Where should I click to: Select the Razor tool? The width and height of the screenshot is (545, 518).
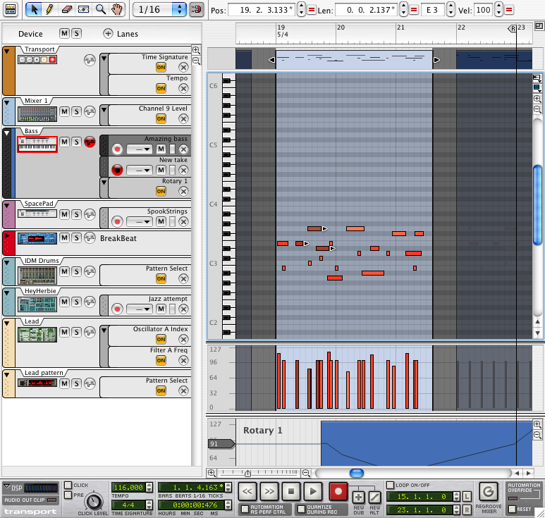[83, 9]
